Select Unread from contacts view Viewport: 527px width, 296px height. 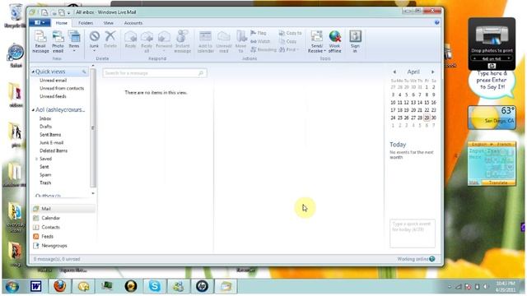(x=62, y=88)
